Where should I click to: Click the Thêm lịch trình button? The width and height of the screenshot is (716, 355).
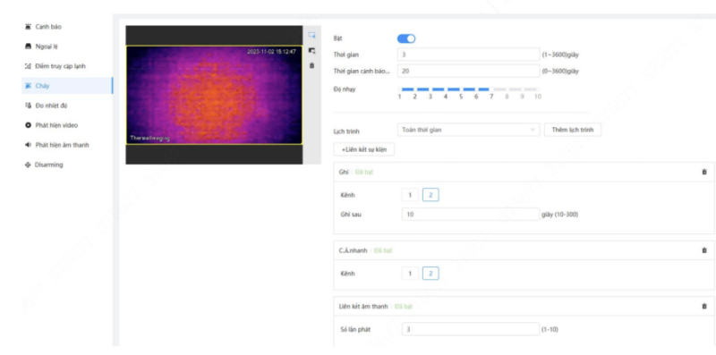(x=573, y=130)
